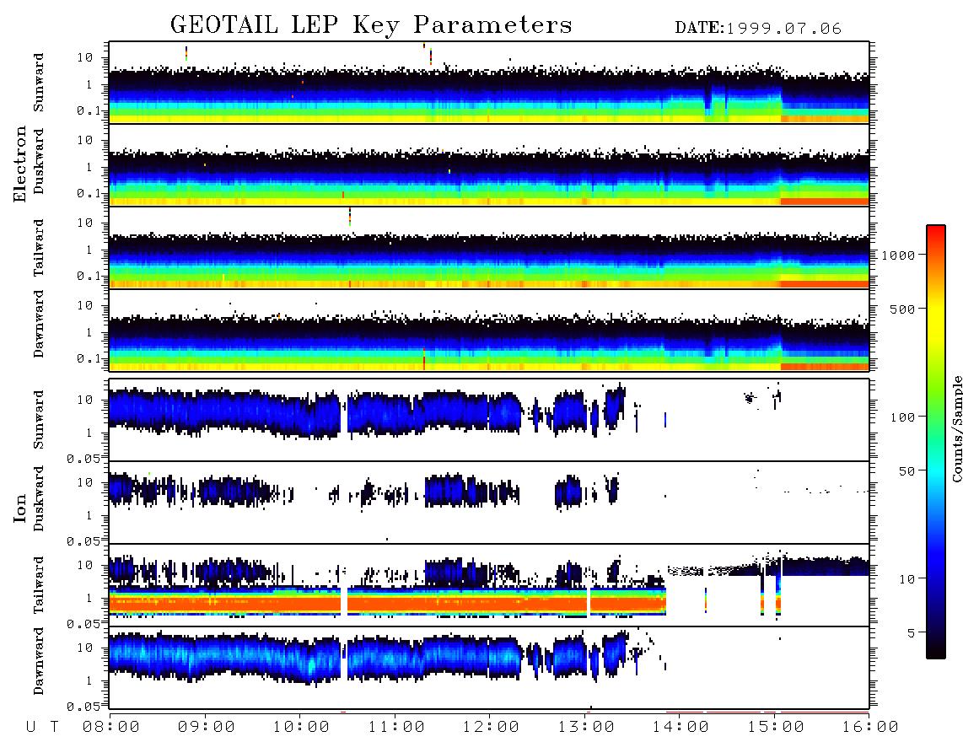The image size is (963, 742).
Task: Click the Counts/Sample colorbar label
Action: (x=956, y=428)
